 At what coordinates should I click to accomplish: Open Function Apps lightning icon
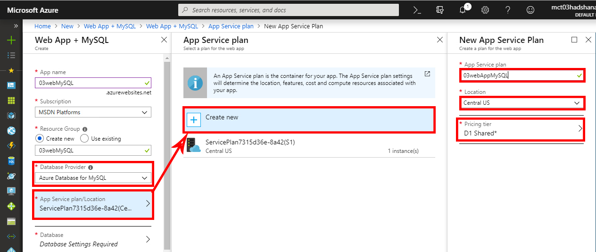(11, 146)
